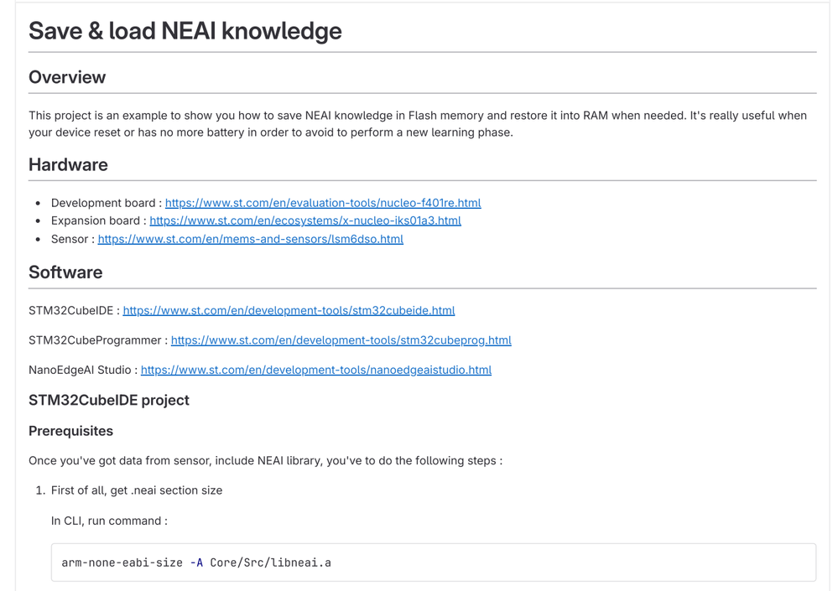Follow the lsm6dso sensor link
The height and width of the screenshot is (591, 838).
(x=250, y=239)
